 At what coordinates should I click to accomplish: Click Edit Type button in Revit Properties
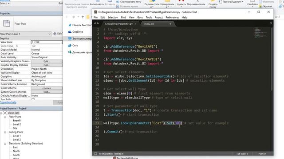click(58, 34)
